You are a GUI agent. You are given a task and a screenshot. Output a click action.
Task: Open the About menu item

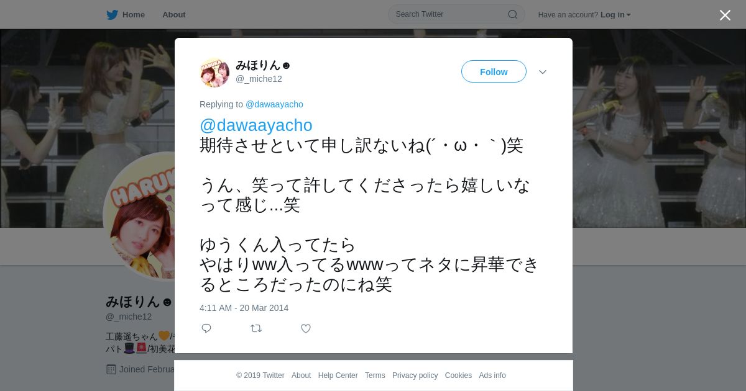174,14
